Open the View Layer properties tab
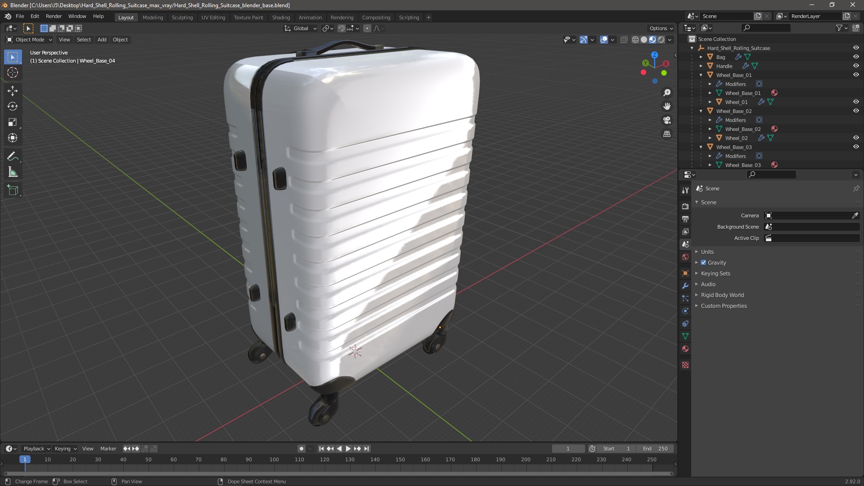This screenshot has width=864, height=486. pyautogui.click(x=685, y=232)
